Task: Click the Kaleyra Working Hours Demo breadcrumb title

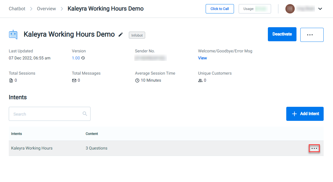Action: [x=105, y=9]
